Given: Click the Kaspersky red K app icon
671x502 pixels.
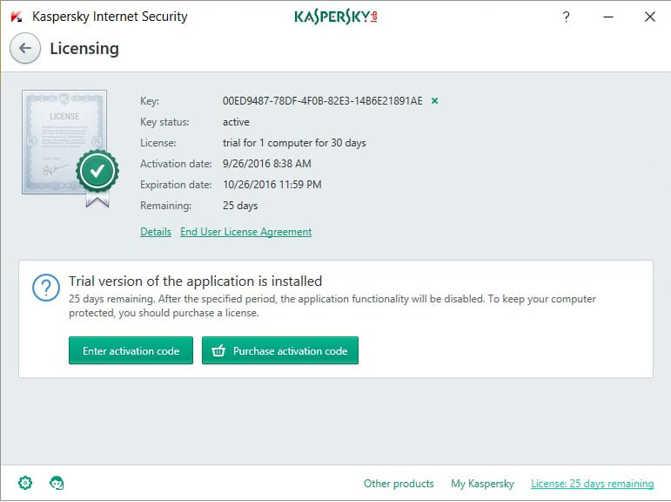Looking at the screenshot, I should click(17, 17).
